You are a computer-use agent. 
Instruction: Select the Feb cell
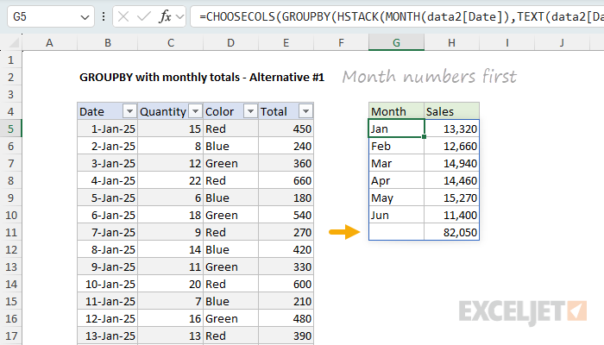point(396,146)
